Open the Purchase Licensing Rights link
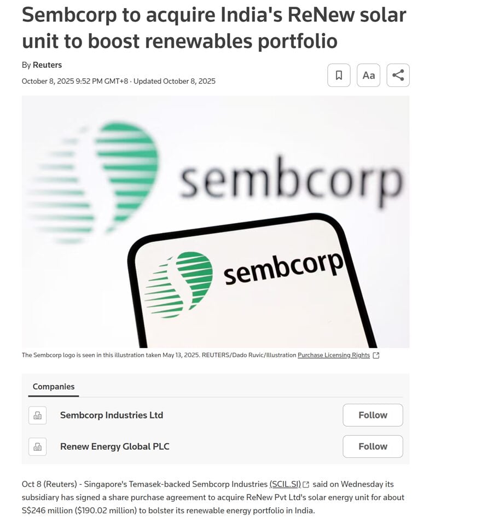 point(333,356)
